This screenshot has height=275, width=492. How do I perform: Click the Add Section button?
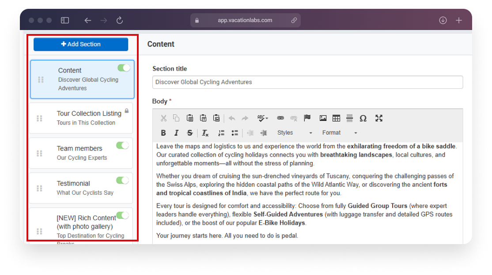click(x=81, y=44)
